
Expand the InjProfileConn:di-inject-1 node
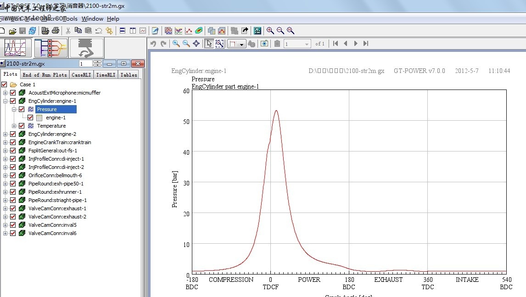tap(5, 159)
